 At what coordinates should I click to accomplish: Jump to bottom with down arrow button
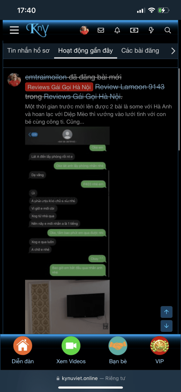[166, 326]
